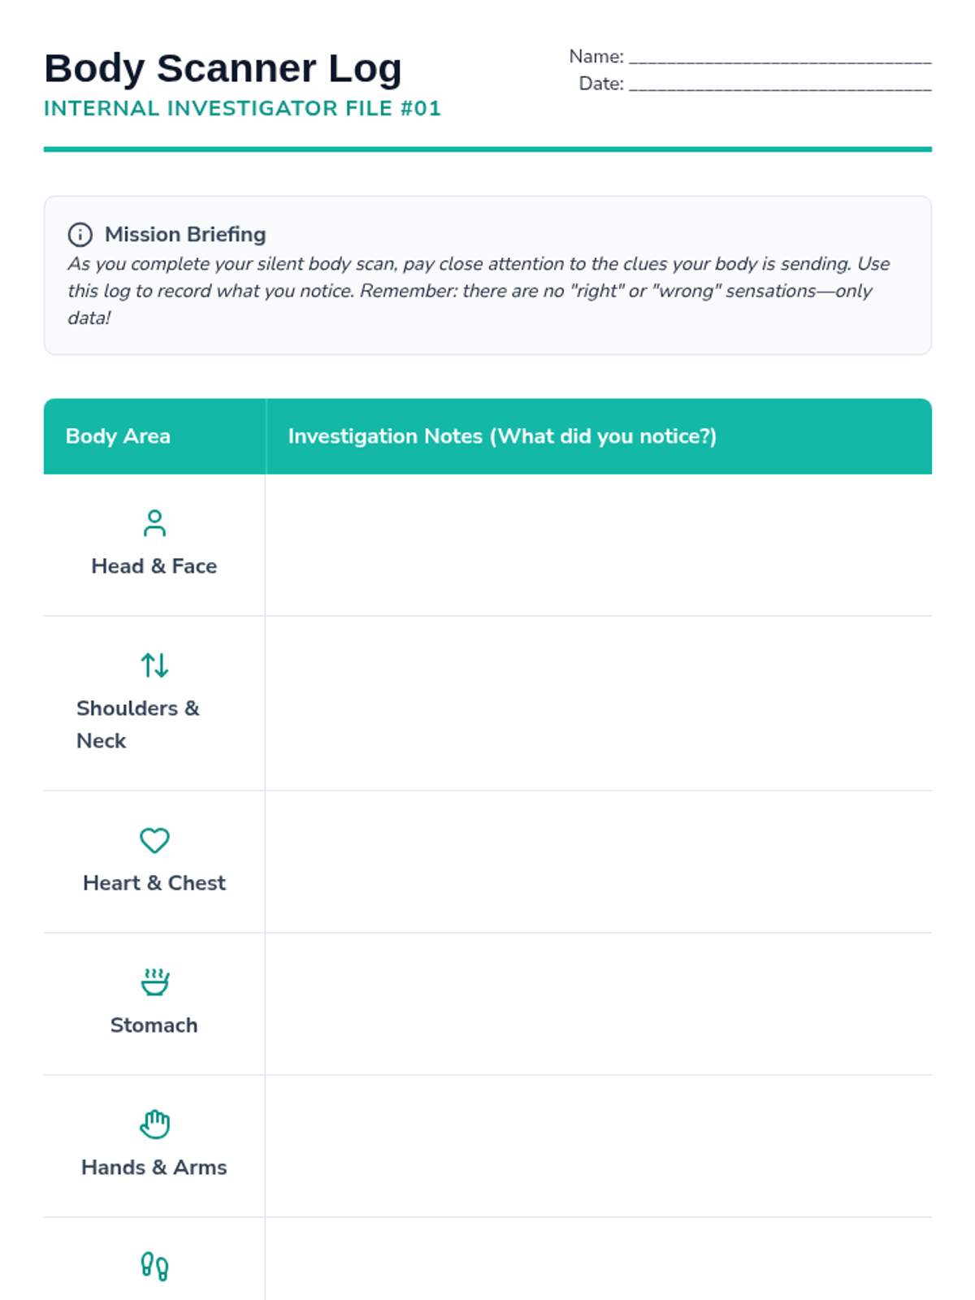The height and width of the screenshot is (1300, 975).
Task: Click the Head & Face notes cell
Action: (x=599, y=545)
